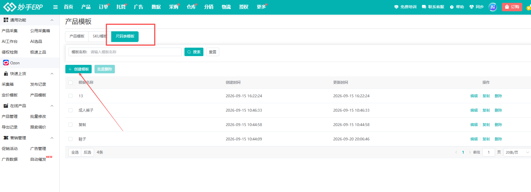This screenshot has height=192, width=531.
Task: Delete the 成人裤子 template
Action: (498, 110)
